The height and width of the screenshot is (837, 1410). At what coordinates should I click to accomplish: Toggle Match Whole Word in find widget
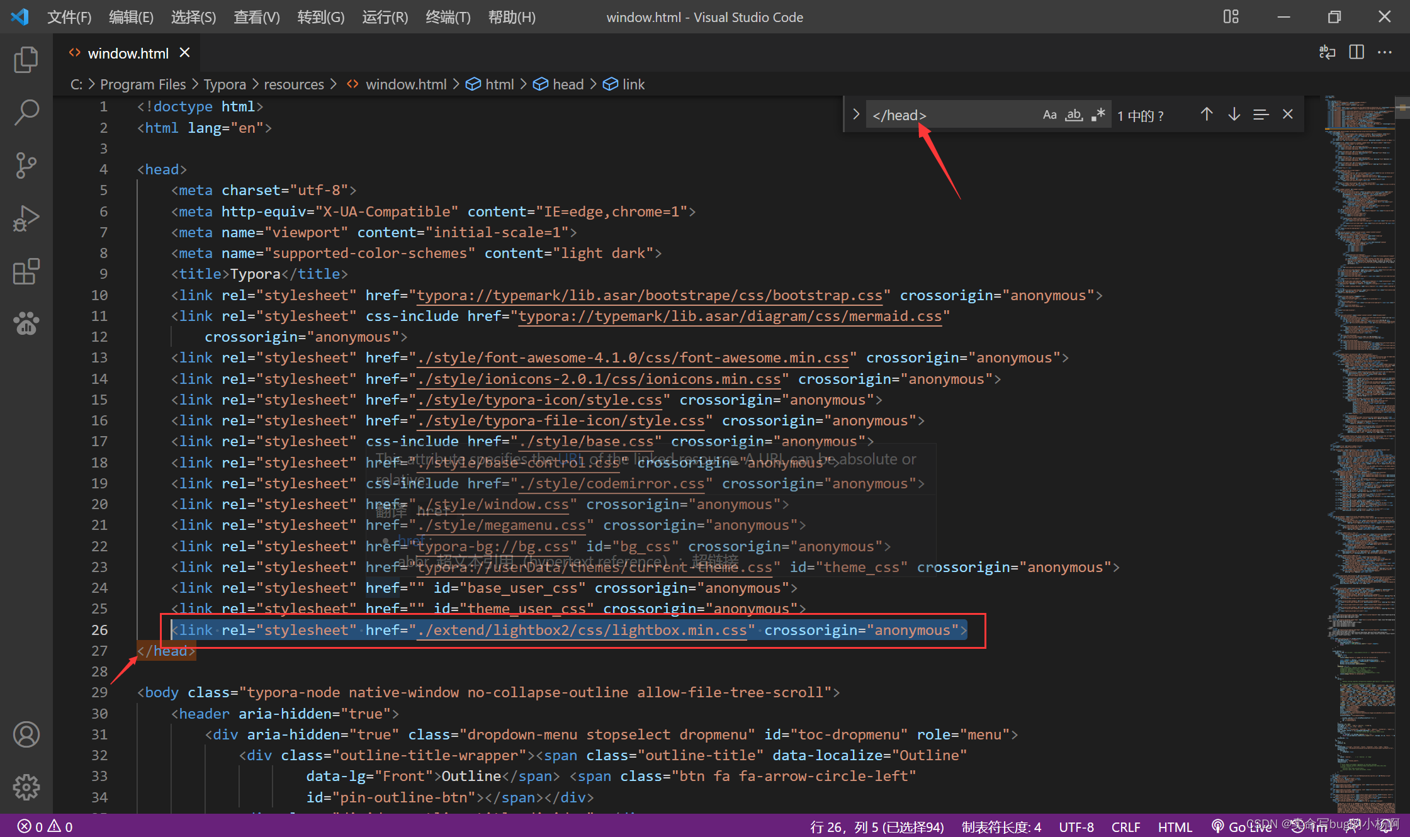click(1074, 115)
